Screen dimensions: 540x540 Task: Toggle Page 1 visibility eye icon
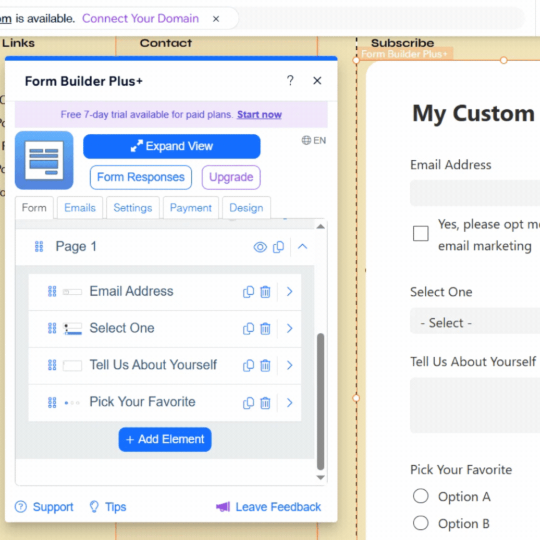click(260, 247)
